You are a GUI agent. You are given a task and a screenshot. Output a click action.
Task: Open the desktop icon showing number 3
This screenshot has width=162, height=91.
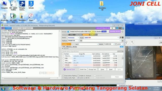tap(31, 5)
